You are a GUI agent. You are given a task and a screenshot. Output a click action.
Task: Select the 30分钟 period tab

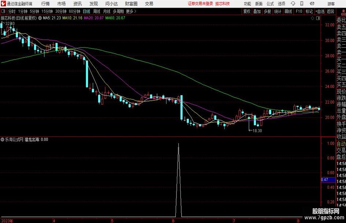click(x=61, y=11)
